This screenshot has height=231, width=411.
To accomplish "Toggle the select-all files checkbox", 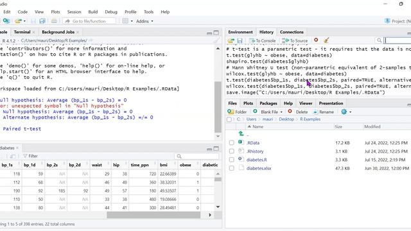I will coord(229,119).
